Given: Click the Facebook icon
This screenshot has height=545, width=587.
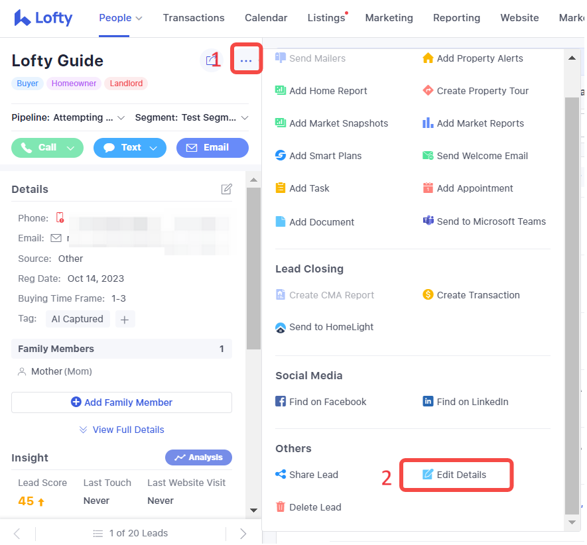Looking at the screenshot, I should point(281,401).
